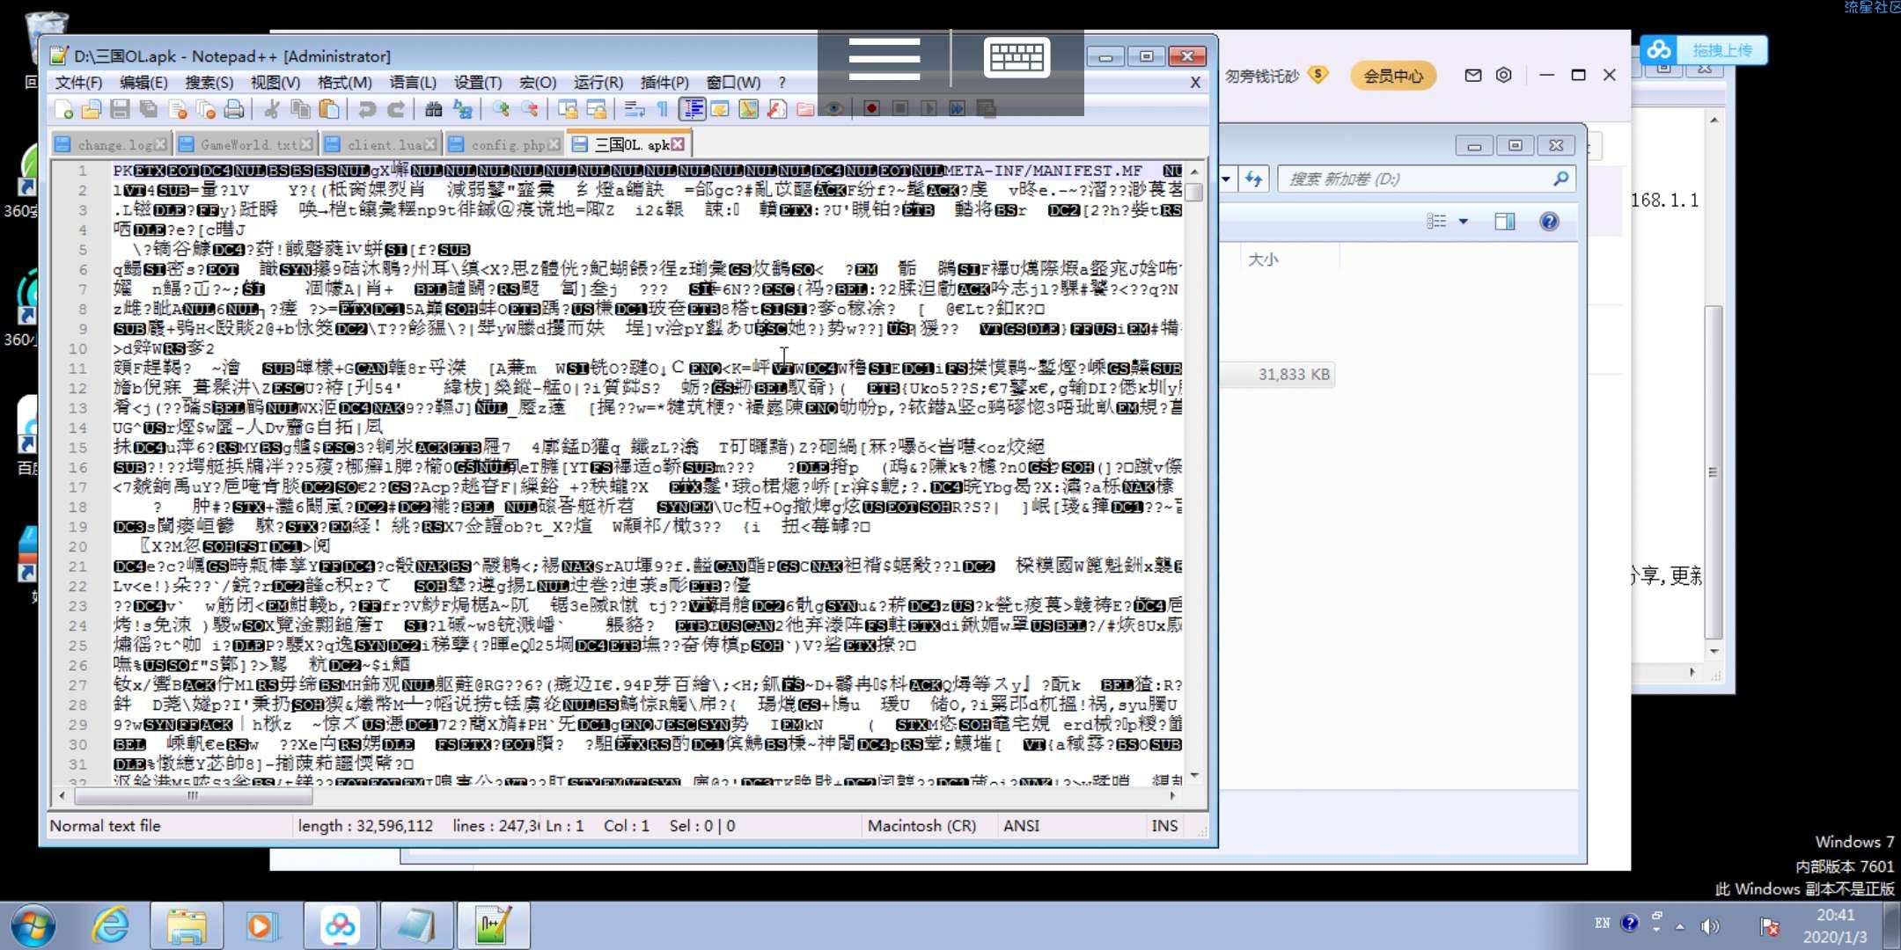Image resolution: width=1901 pixels, height=950 pixels.
Task: Close the 三国OL.apk tab
Action: (x=678, y=144)
